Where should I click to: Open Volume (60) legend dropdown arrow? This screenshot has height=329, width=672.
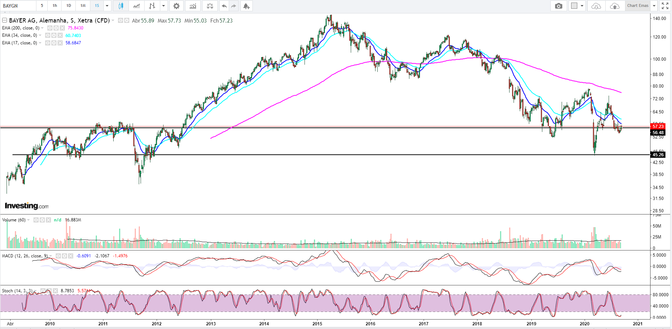(28, 220)
